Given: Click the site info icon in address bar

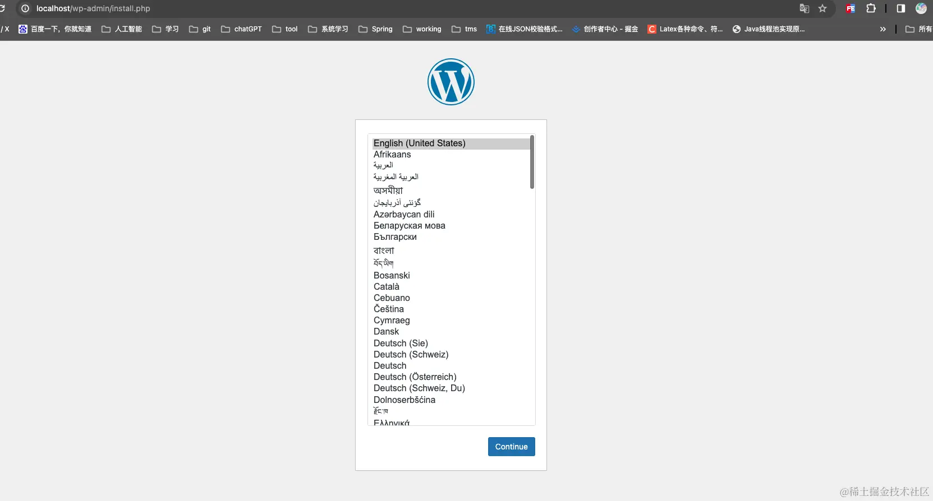Looking at the screenshot, I should 25,8.
